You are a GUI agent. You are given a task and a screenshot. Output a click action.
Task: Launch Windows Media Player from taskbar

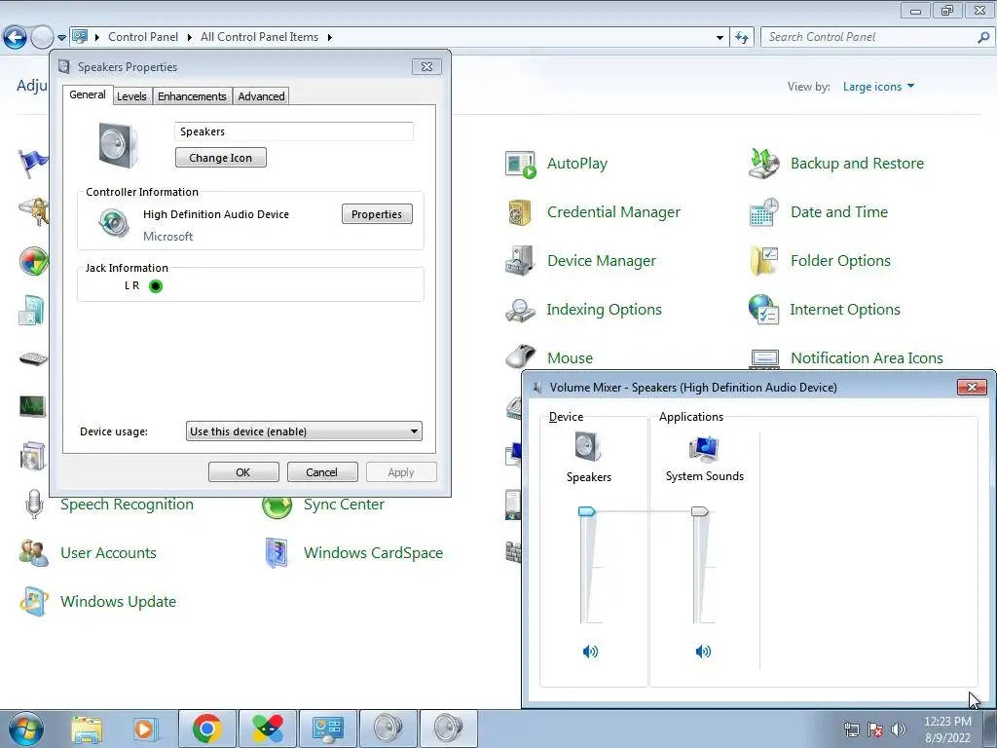[146, 729]
